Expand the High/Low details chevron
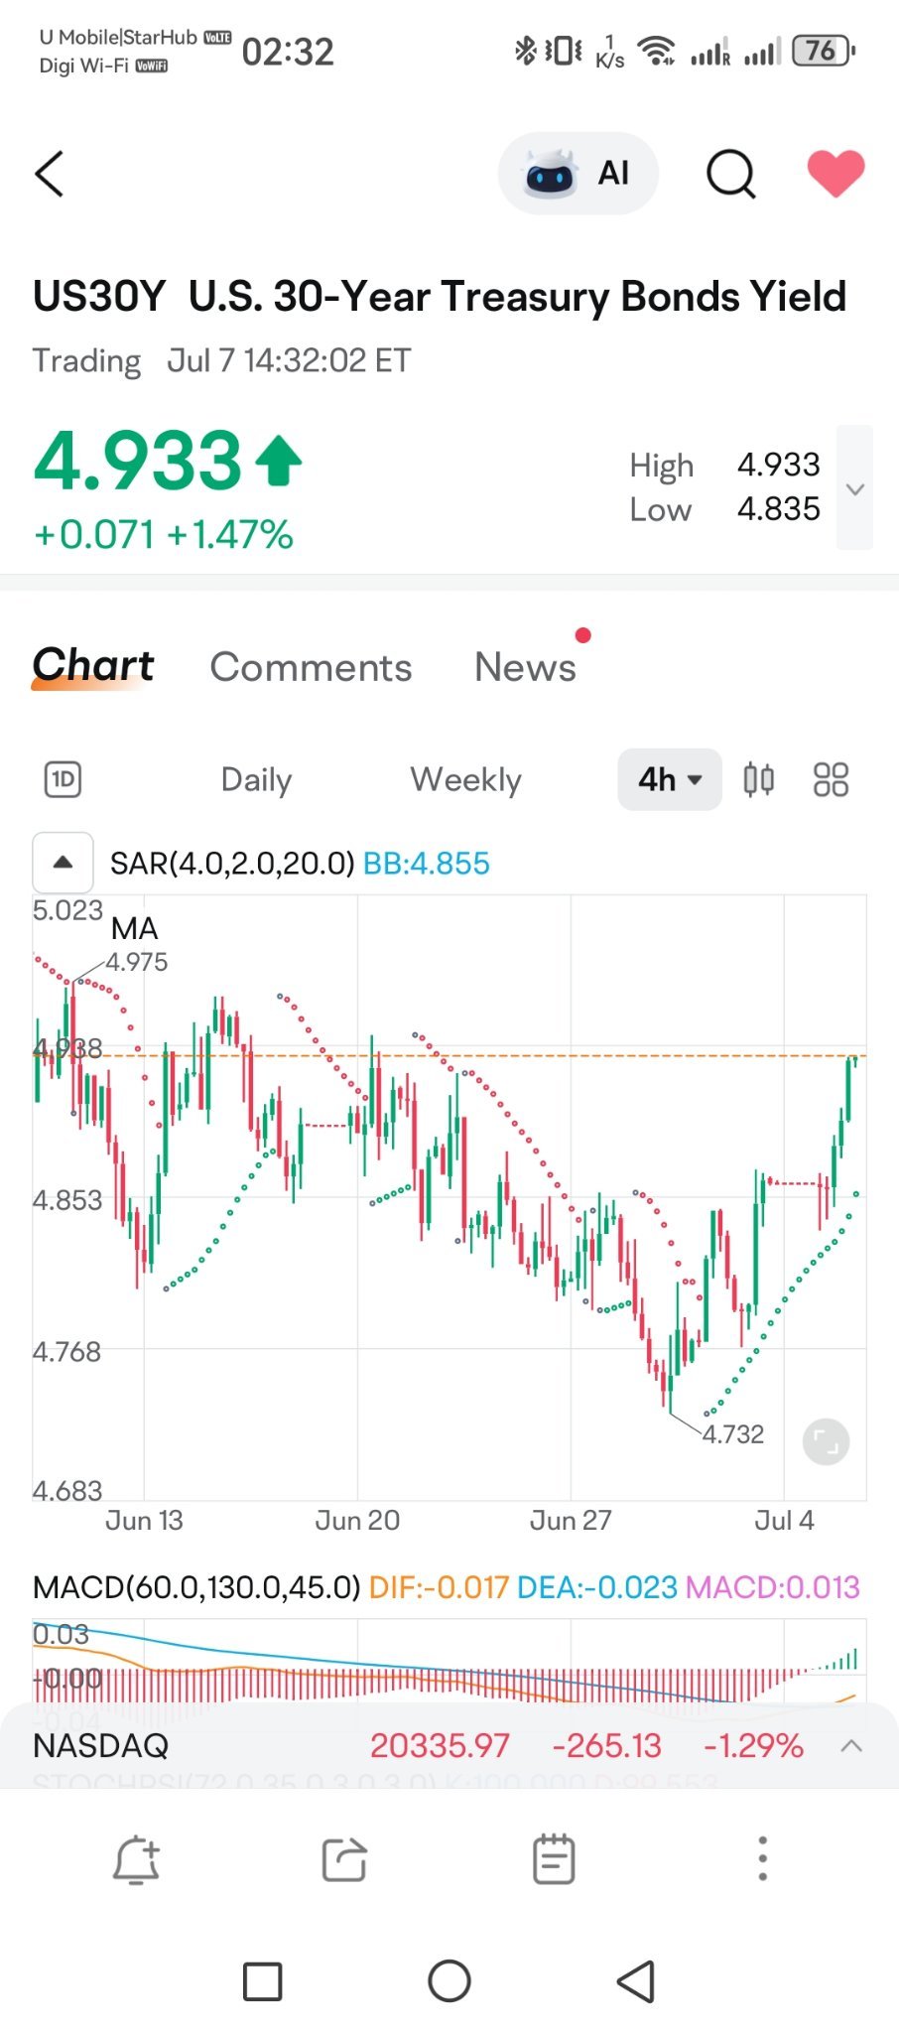Viewport: 899px width, 2033px height. pyautogui.click(x=854, y=488)
